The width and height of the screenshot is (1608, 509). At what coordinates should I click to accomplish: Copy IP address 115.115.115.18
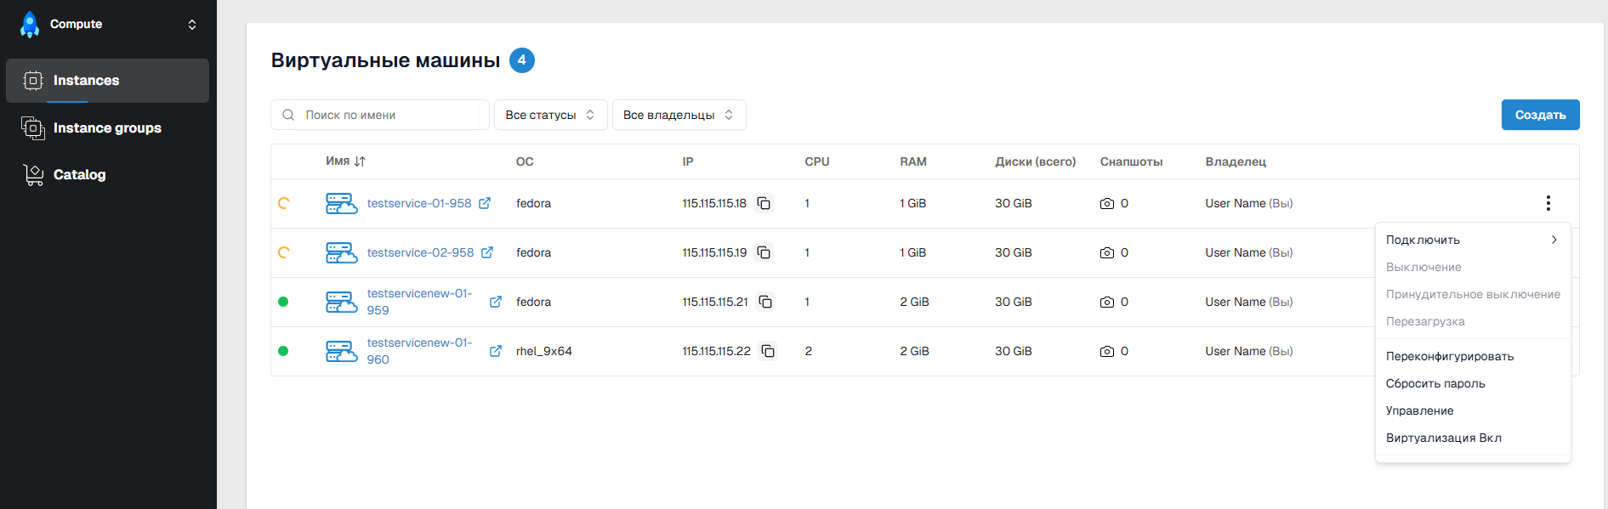coord(764,203)
